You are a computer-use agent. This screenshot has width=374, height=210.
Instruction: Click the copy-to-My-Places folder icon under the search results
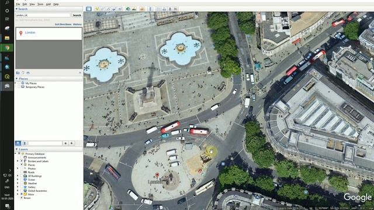[18, 72]
